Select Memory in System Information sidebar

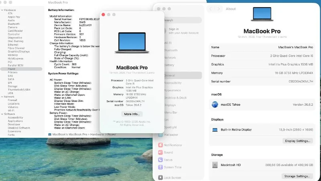13,55
